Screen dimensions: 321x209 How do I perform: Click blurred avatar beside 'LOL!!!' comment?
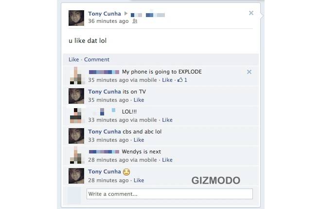pos(76,115)
